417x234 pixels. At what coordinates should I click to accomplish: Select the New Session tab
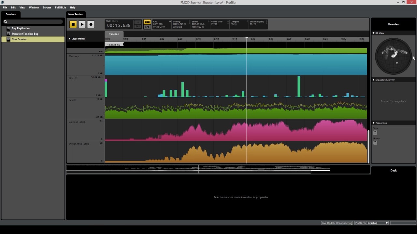76,14
